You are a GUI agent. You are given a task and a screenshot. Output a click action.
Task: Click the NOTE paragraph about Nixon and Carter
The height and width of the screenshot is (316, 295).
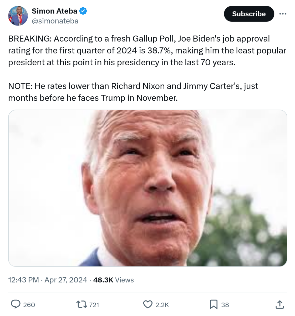133,92
